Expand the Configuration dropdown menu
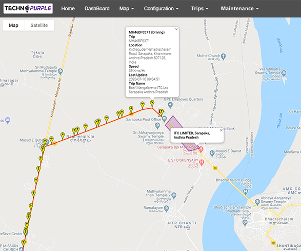 coord(161,9)
